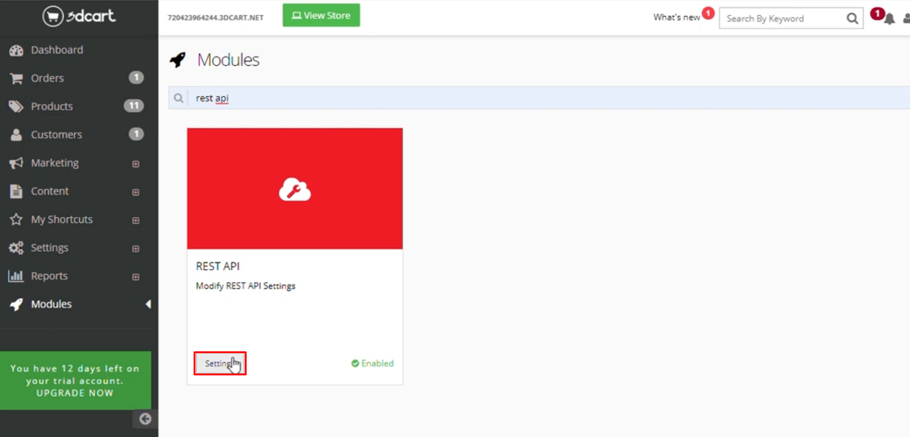
Task: Click the View Store button
Action: (x=321, y=15)
